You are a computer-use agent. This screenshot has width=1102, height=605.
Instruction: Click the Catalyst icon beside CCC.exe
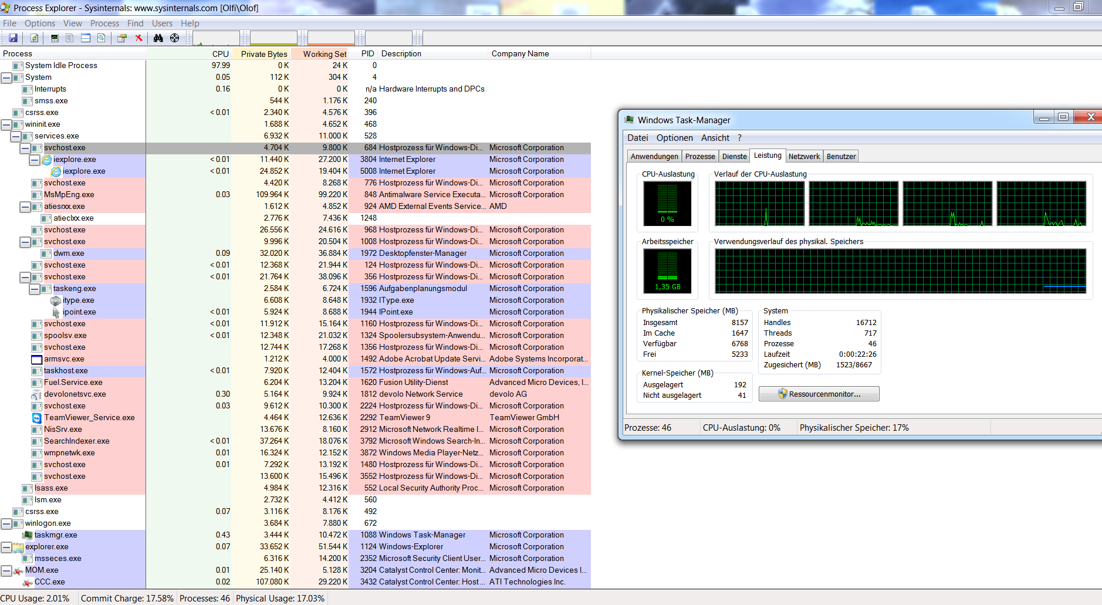coord(28,582)
